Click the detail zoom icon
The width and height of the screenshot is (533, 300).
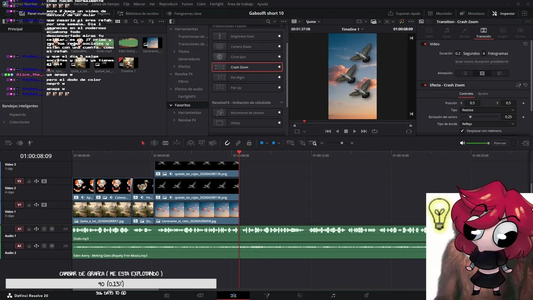(x=302, y=143)
